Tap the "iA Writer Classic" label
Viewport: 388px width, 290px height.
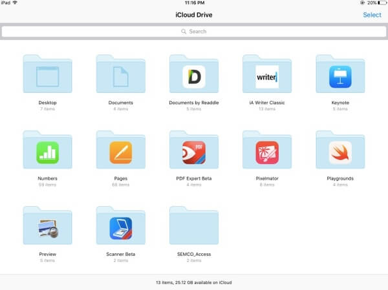tap(267, 103)
